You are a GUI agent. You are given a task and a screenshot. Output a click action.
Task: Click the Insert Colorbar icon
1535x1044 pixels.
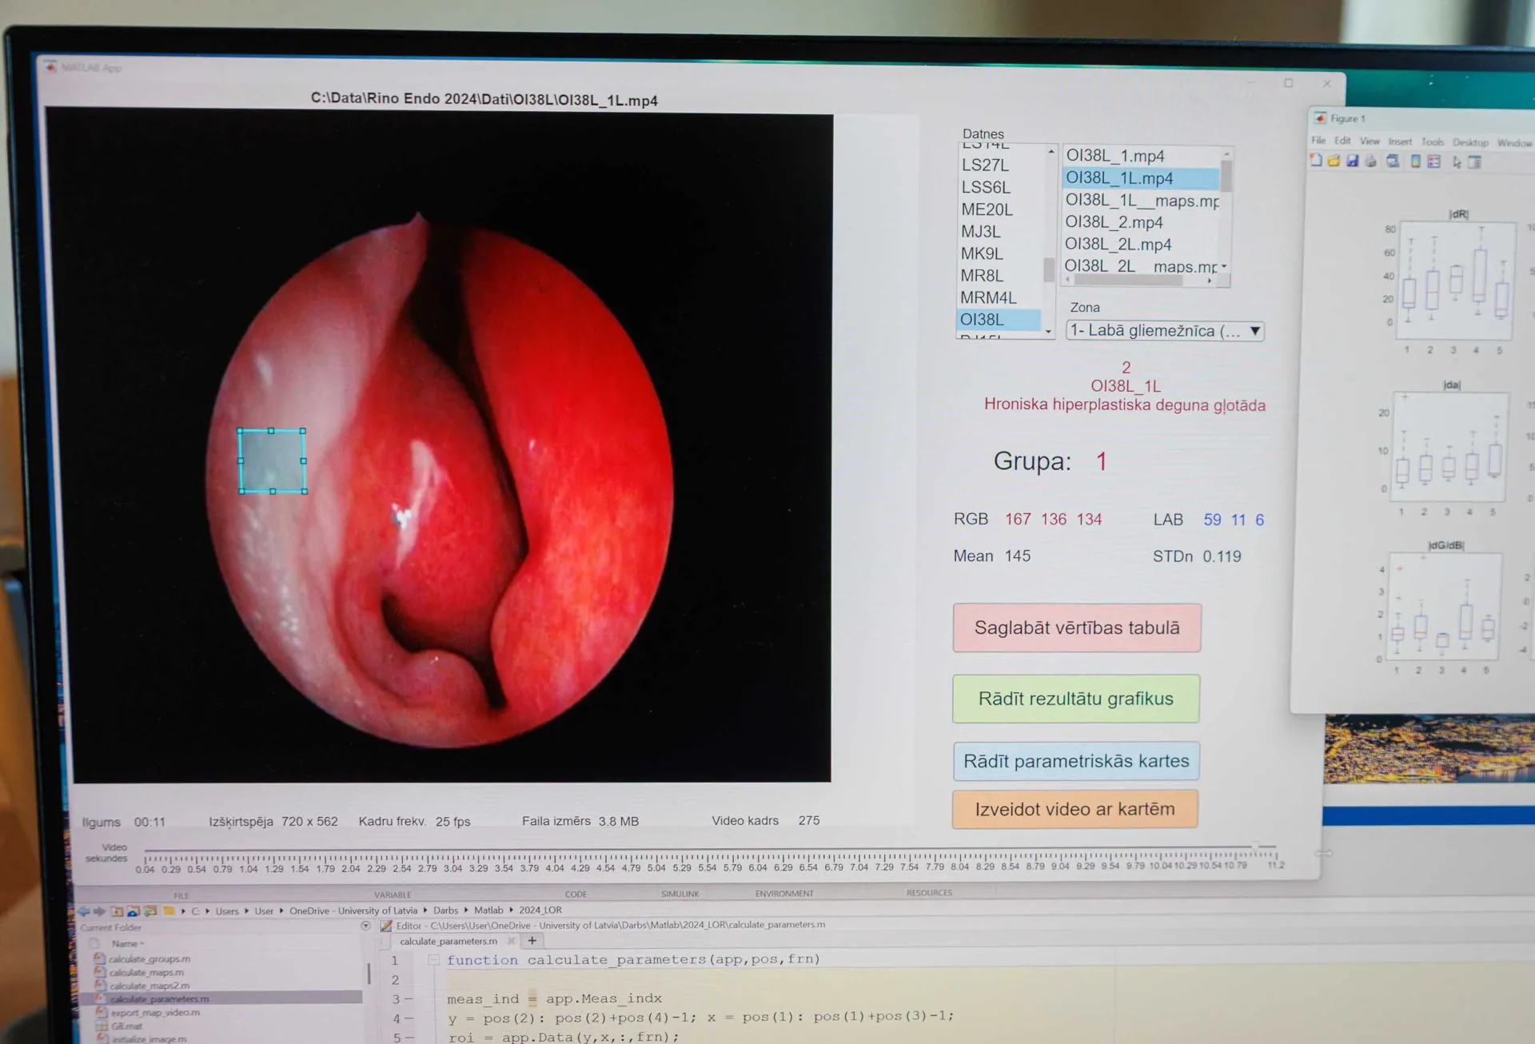point(1416,161)
